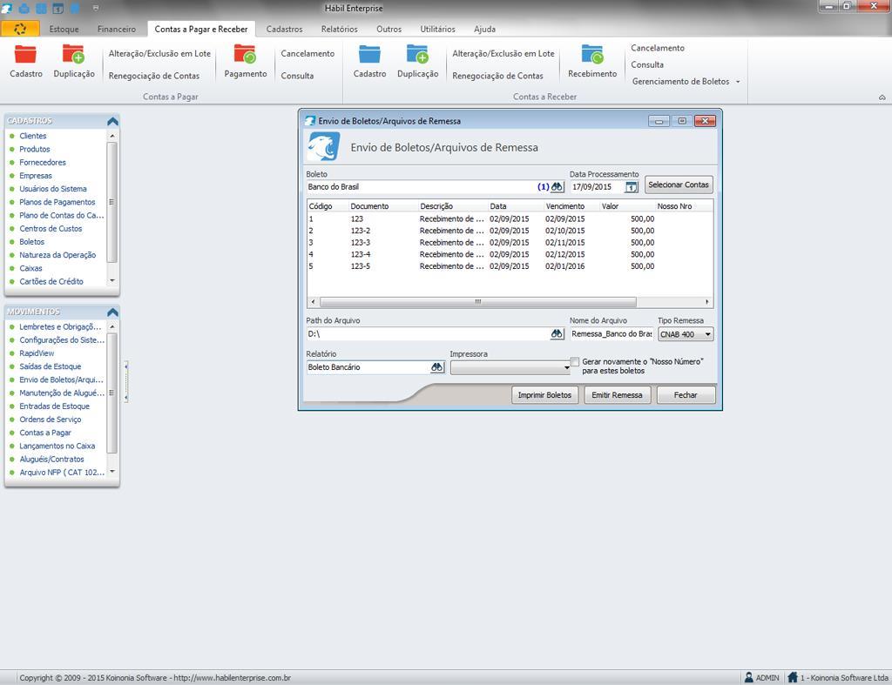Collapse the CADASTROS panel
The height and width of the screenshot is (685, 892).
(x=112, y=121)
